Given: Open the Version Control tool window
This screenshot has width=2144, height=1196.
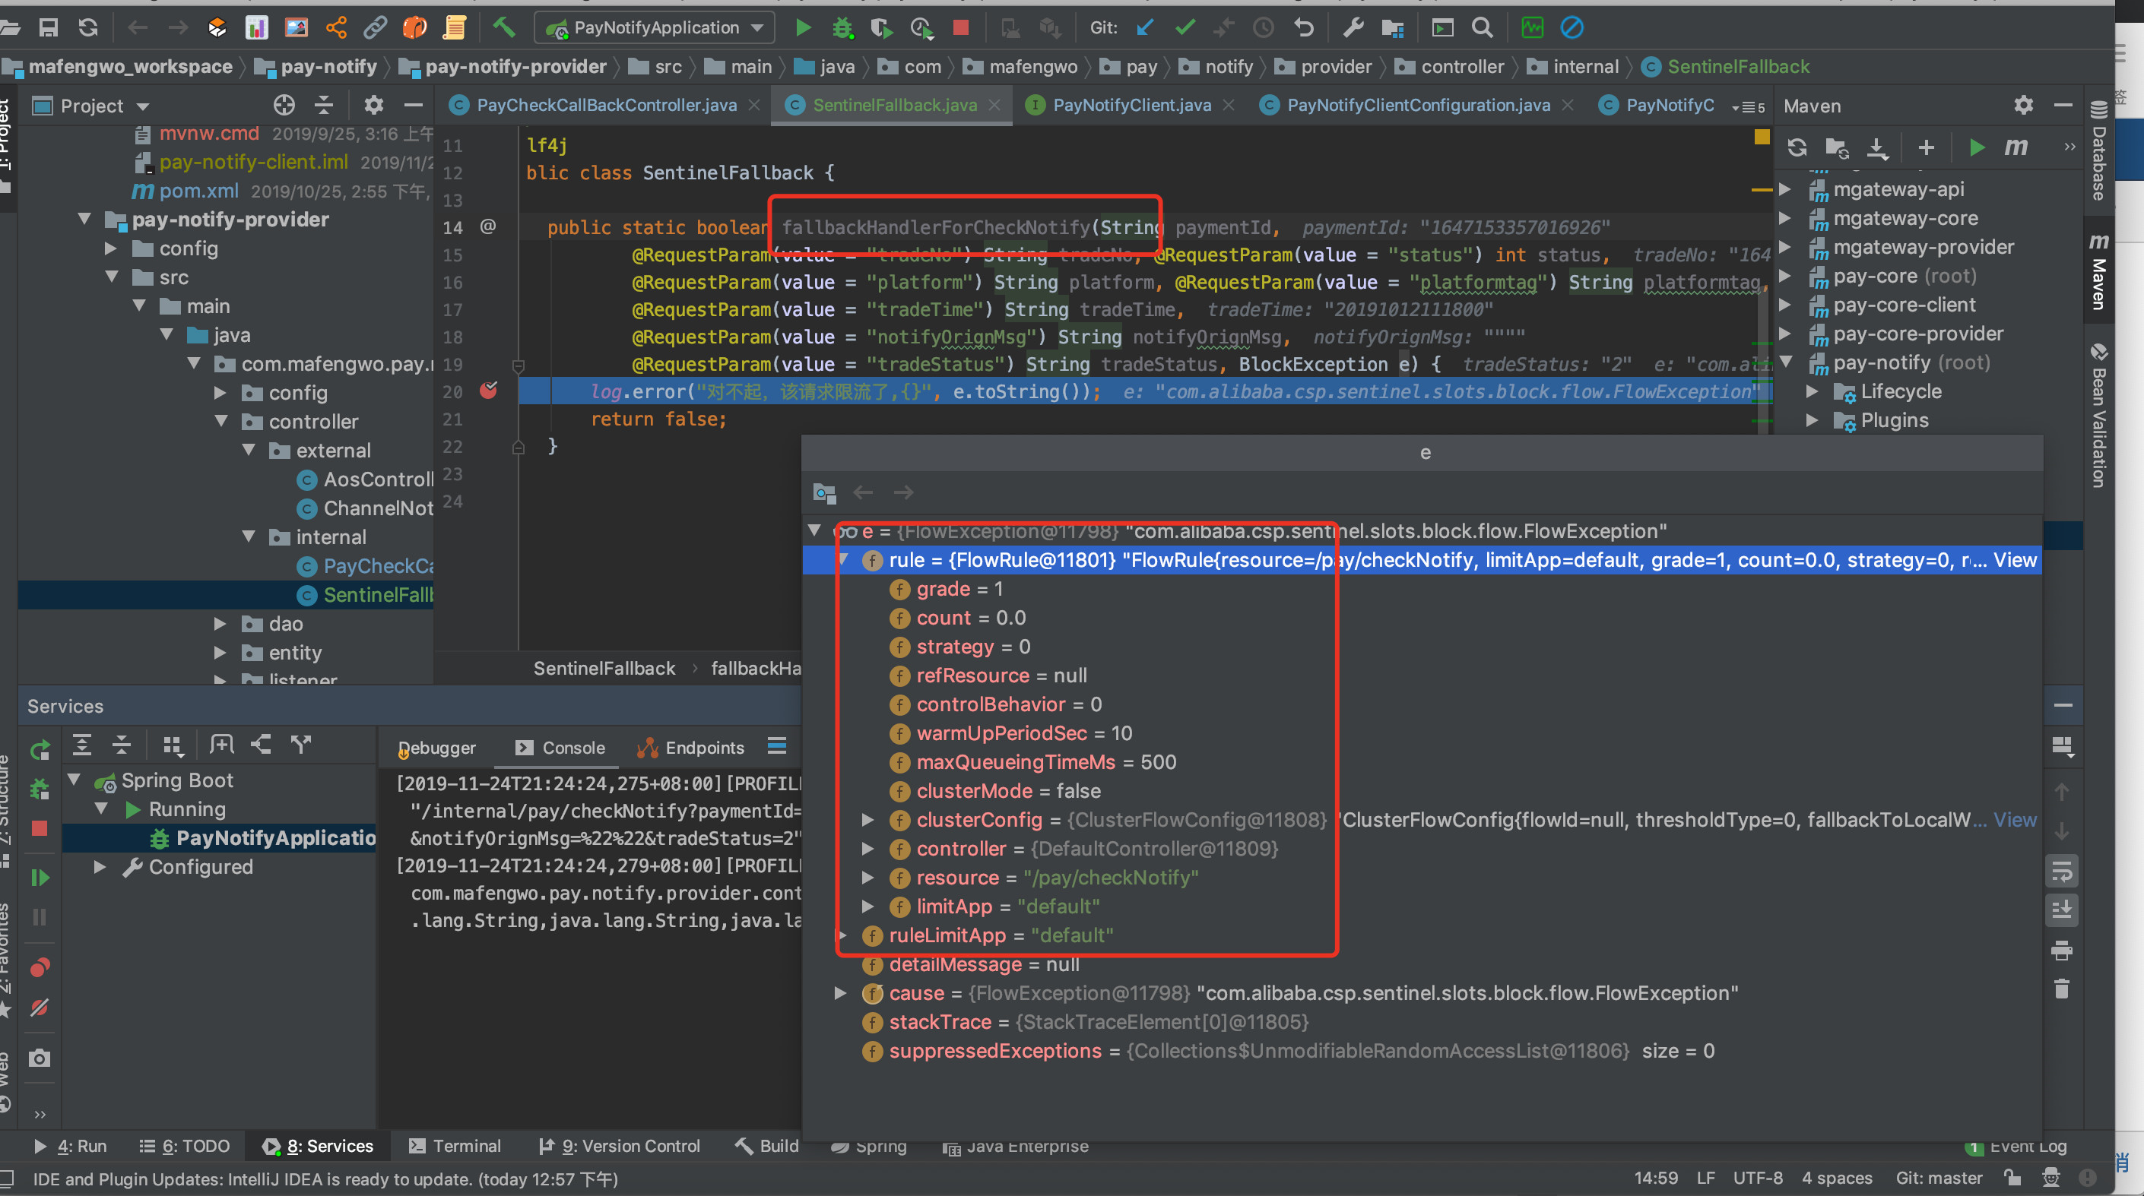Looking at the screenshot, I should point(620,1146).
